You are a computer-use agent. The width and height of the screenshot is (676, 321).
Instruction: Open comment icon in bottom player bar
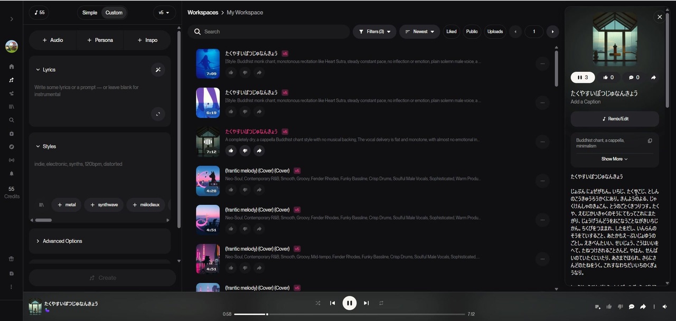point(632,307)
